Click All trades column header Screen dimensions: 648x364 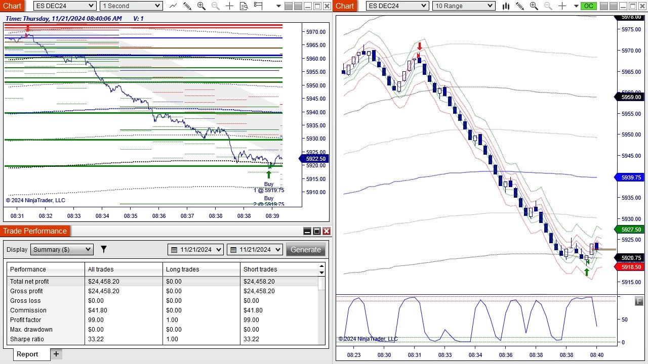pos(124,269)
